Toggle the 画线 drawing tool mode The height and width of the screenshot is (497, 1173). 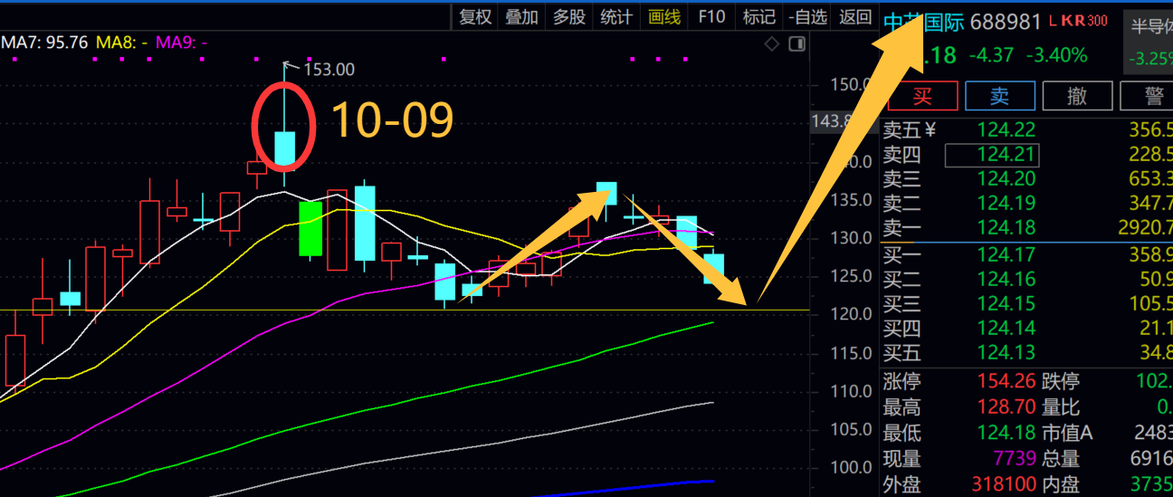pyautogui.click(x=664, y=16)
